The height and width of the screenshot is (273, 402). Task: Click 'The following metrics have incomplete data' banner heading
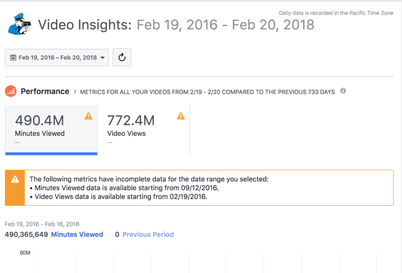(x=149, y=179)
